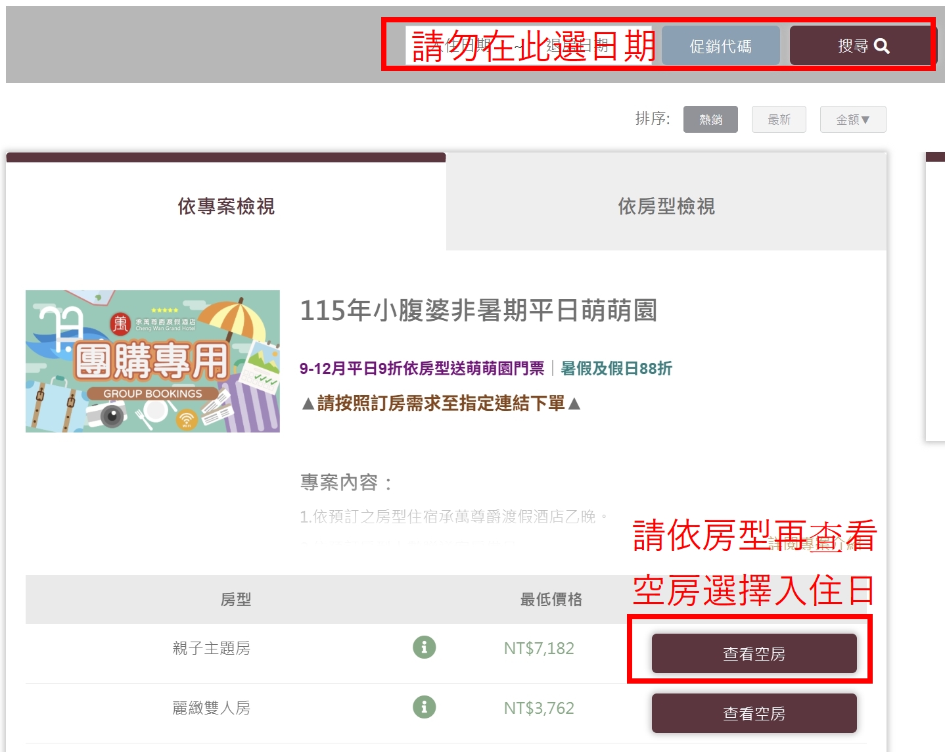Click the 暑假及假日88折 text
945x752 pixels.
pyautogui.click(x=616, y=368)
